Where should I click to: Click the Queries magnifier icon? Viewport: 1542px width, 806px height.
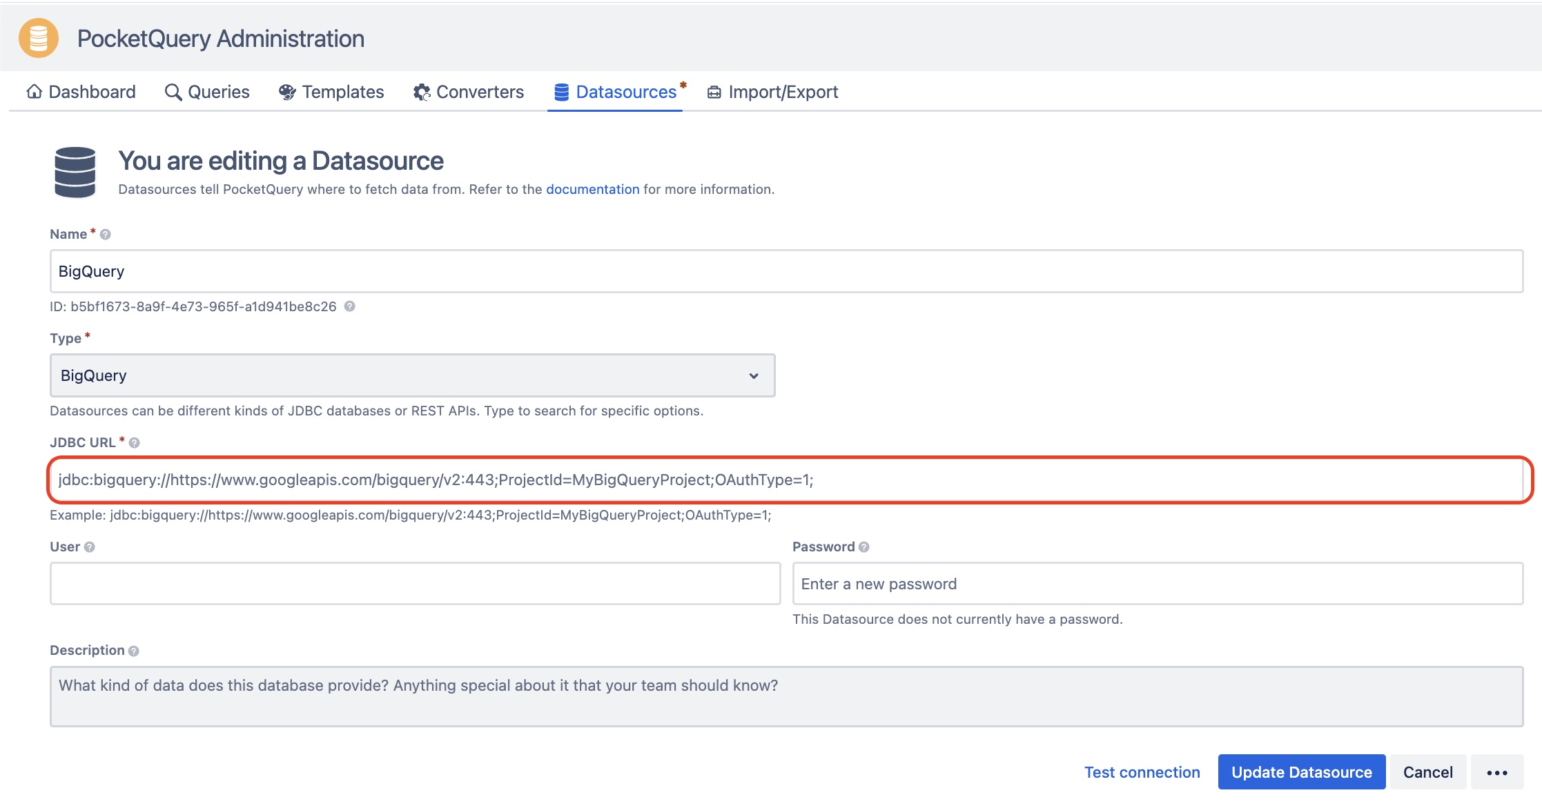(173, 92)
